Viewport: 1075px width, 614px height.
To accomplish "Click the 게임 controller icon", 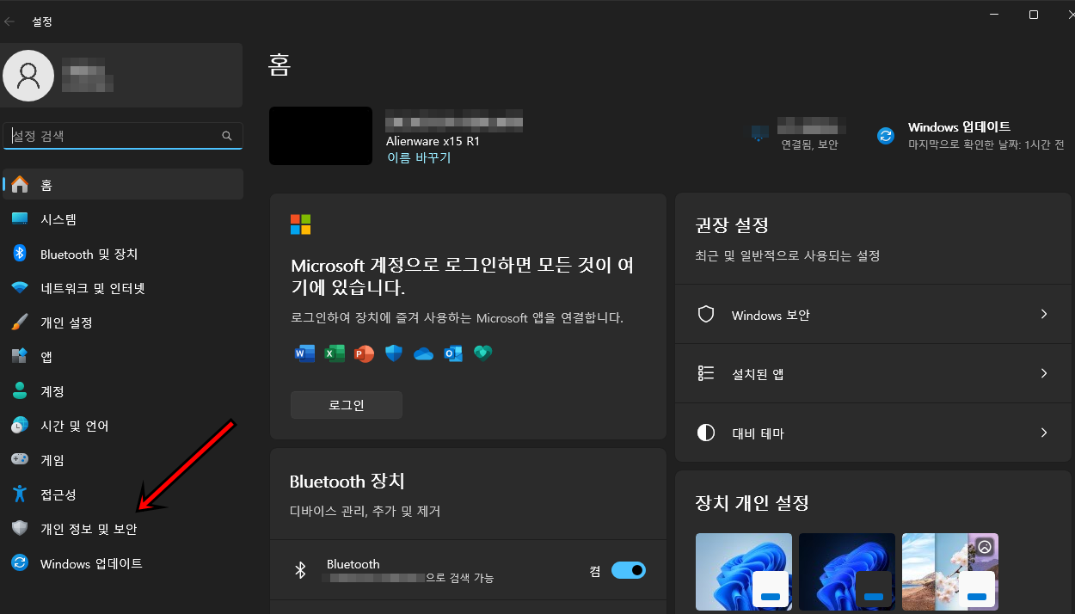I will point(20,460).
